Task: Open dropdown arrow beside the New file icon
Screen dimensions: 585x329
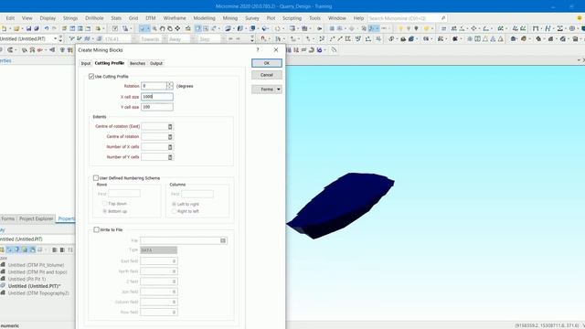Action: point(9,28)
